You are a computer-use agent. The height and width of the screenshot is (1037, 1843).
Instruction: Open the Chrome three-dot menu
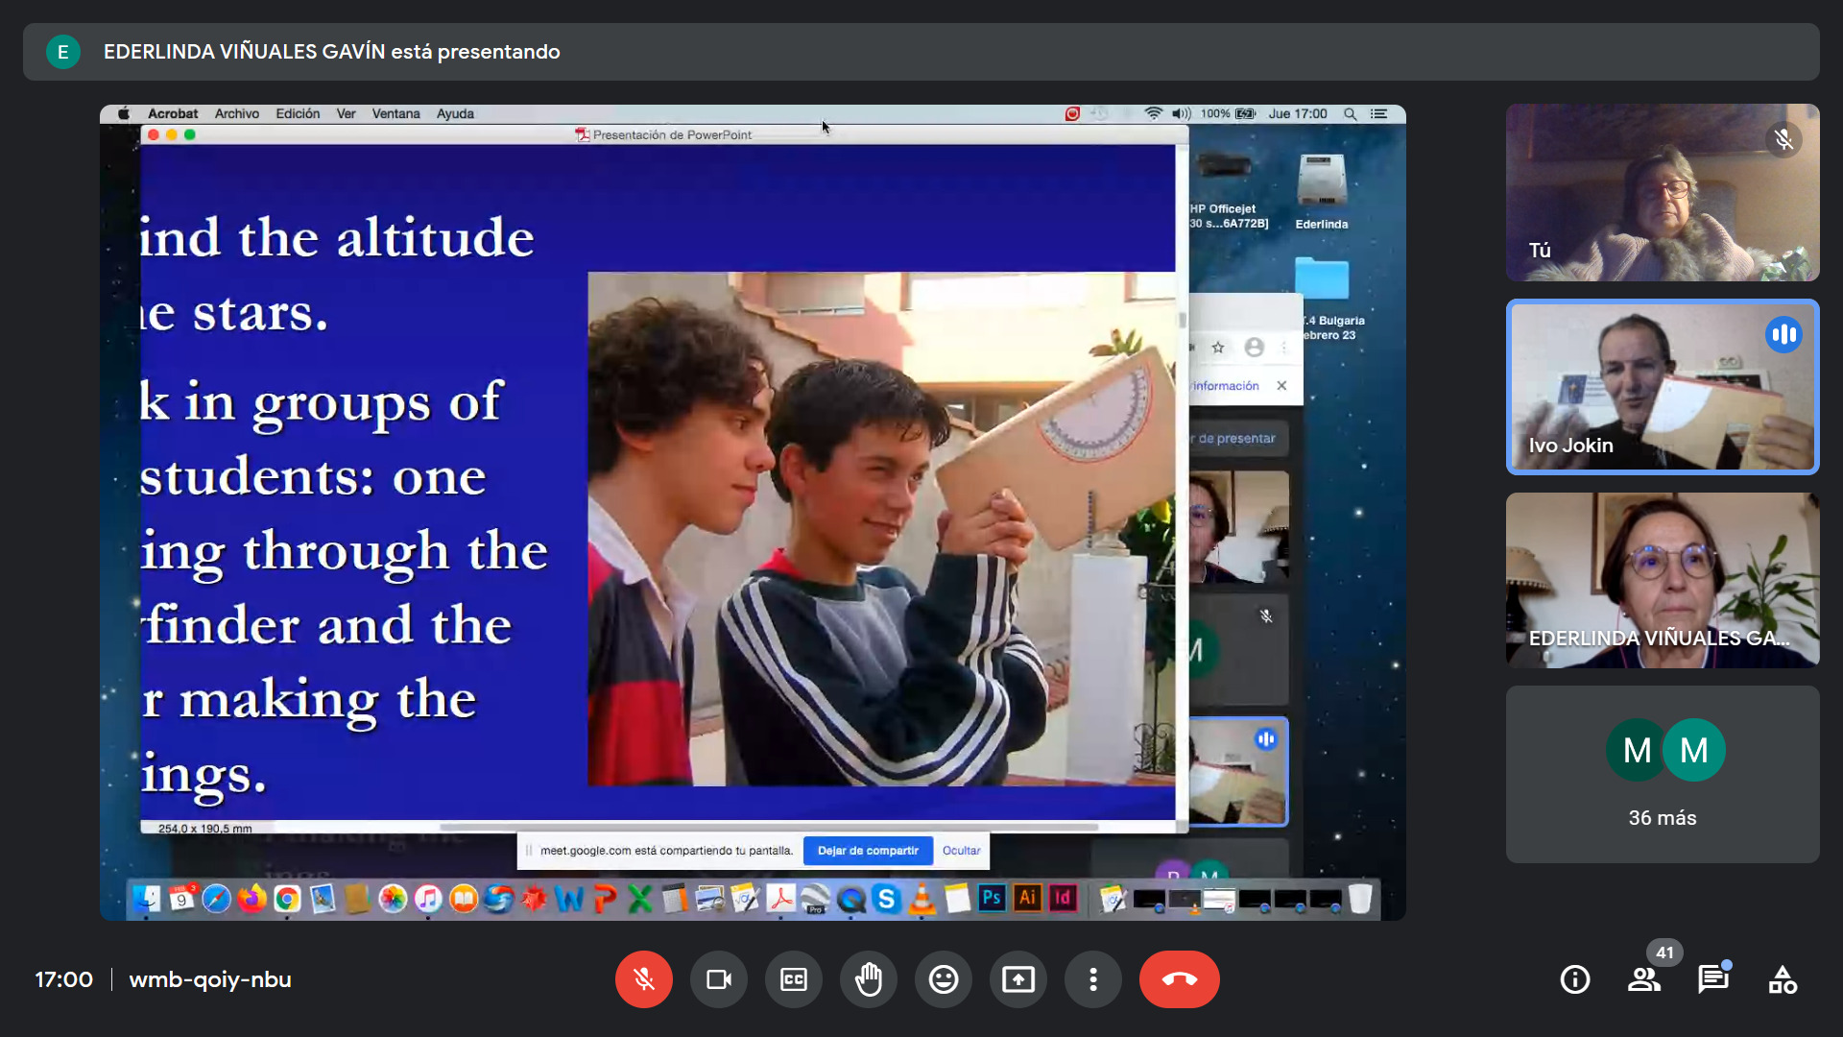[x=1283, y=348]
